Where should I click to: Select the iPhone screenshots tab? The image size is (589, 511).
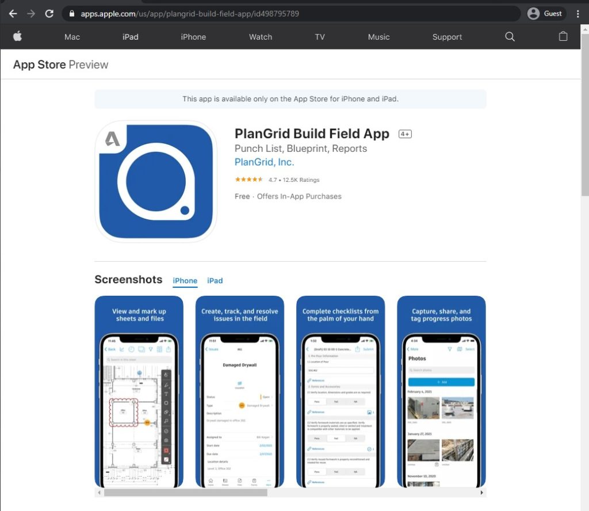pyautogui.click(x=185, y=281)
